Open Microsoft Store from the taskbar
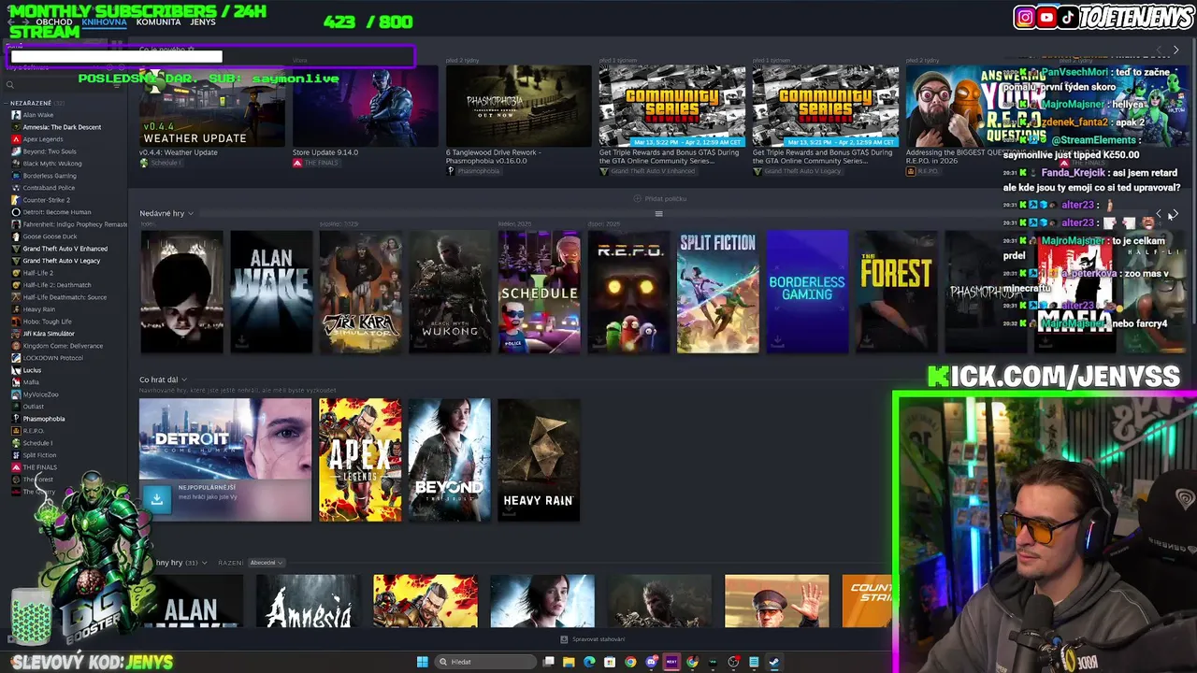Viewport: 1197px width, 673px height. pyautogui.click(x=610, y=662)
